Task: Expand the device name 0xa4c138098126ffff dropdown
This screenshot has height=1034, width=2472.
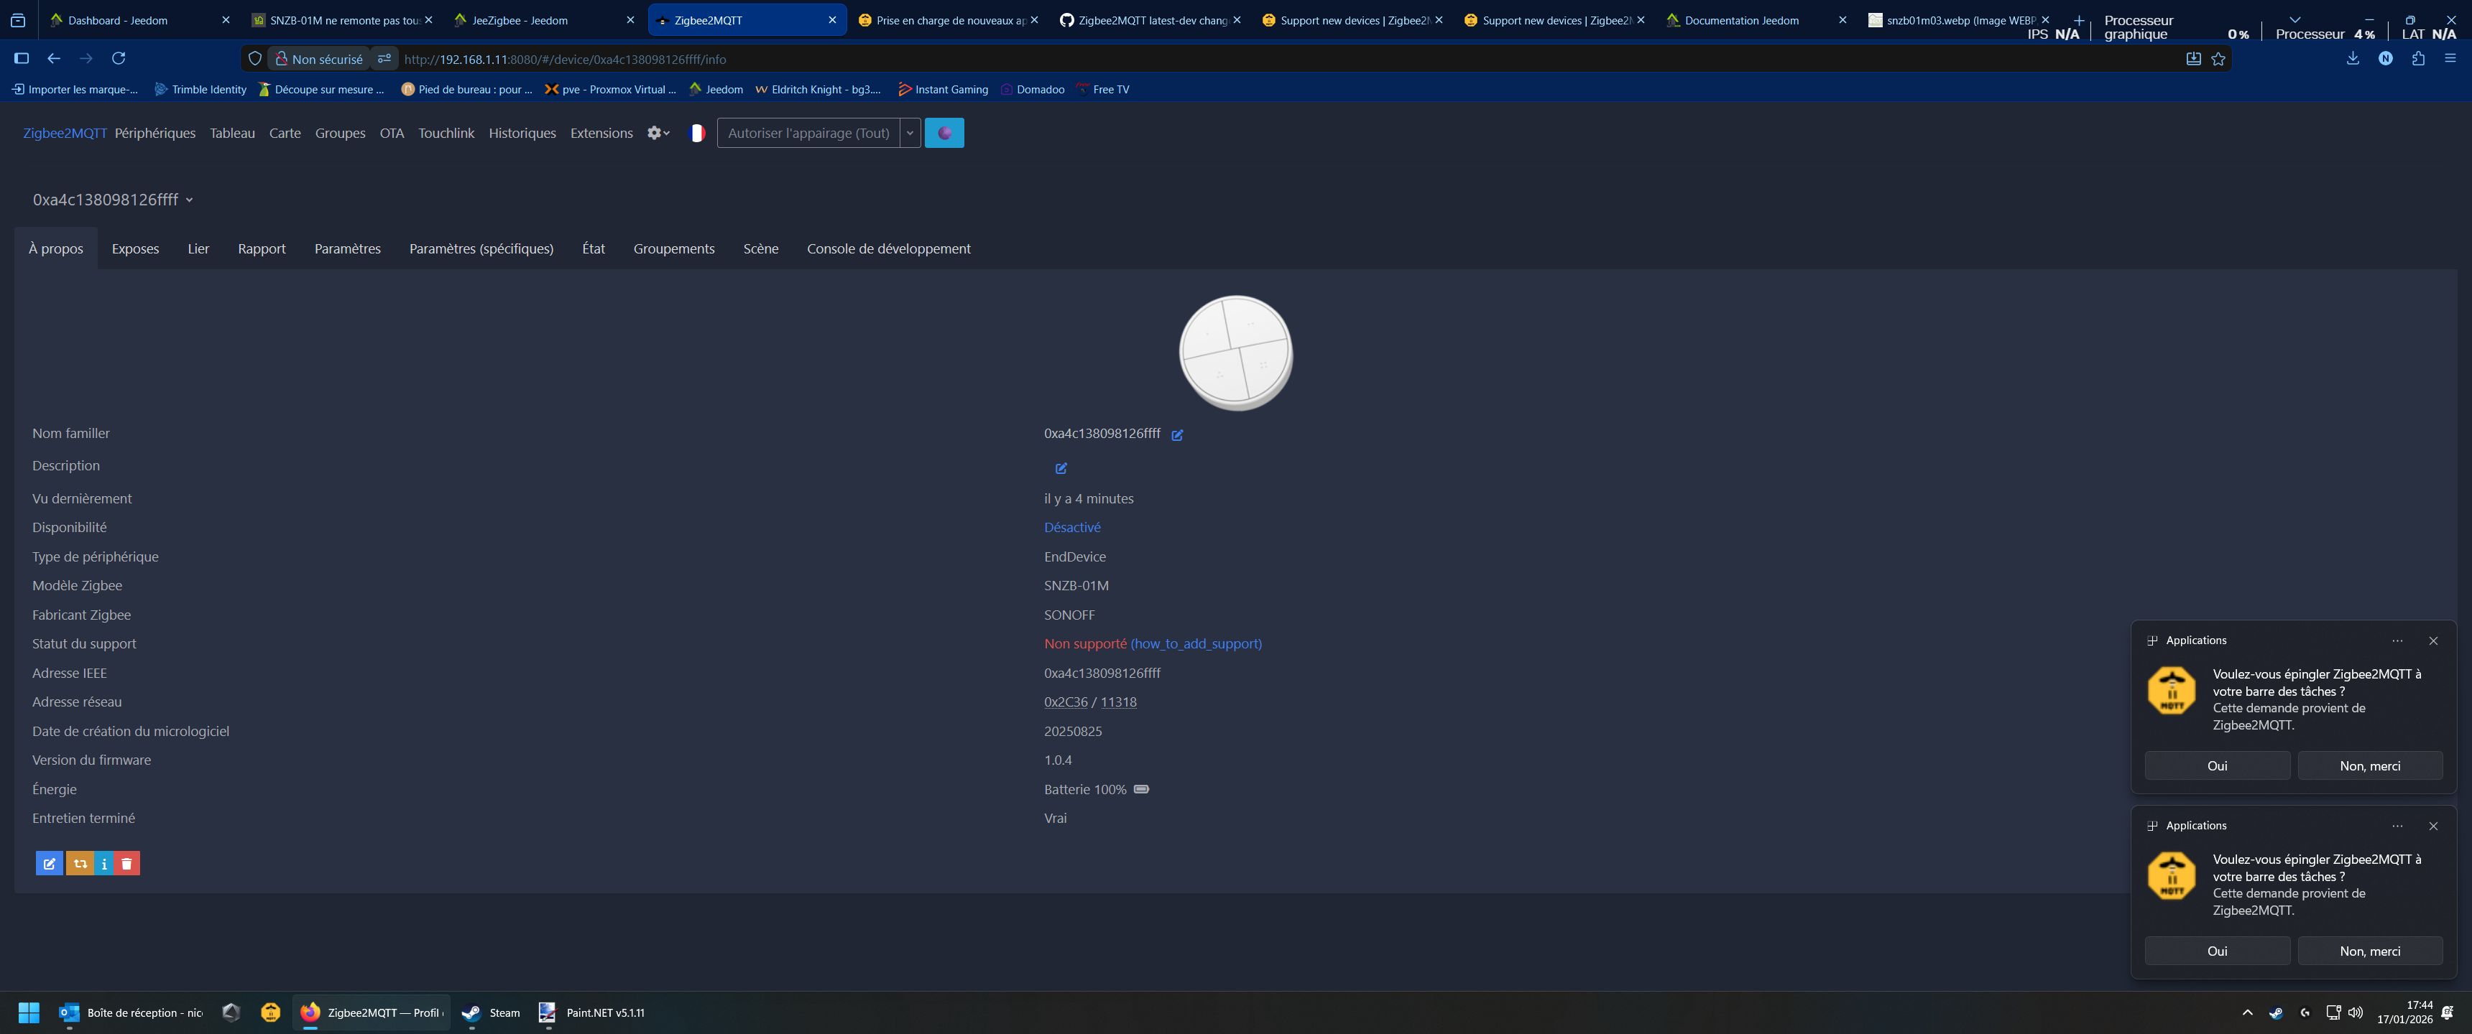Action: 189,200
